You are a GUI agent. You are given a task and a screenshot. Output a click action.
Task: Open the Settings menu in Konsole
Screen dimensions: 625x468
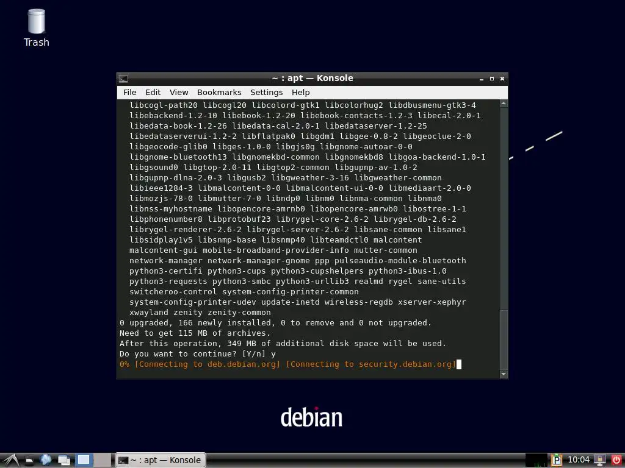pos(266,93)
